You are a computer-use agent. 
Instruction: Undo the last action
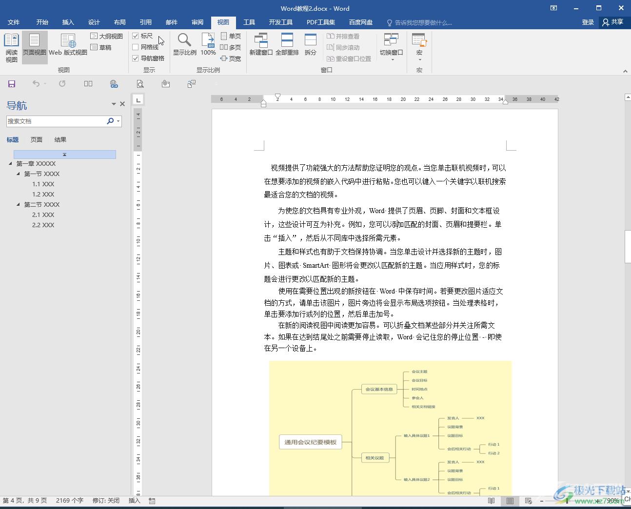pos(36,84)
